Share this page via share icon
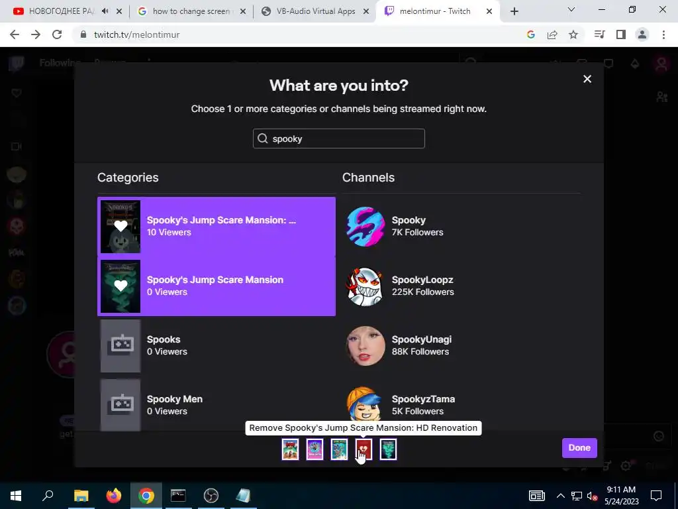 click(552, 34)
